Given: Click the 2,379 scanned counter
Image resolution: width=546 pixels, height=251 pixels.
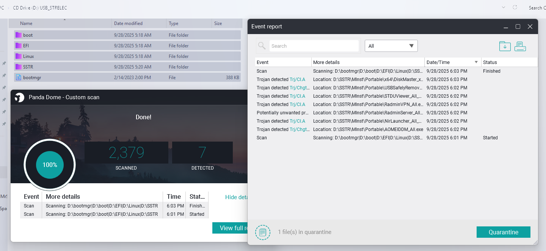Looking at the screenshot, I should (126, 153).
